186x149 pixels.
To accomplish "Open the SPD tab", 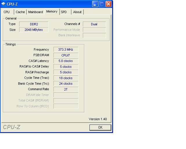I will (65, 12).
